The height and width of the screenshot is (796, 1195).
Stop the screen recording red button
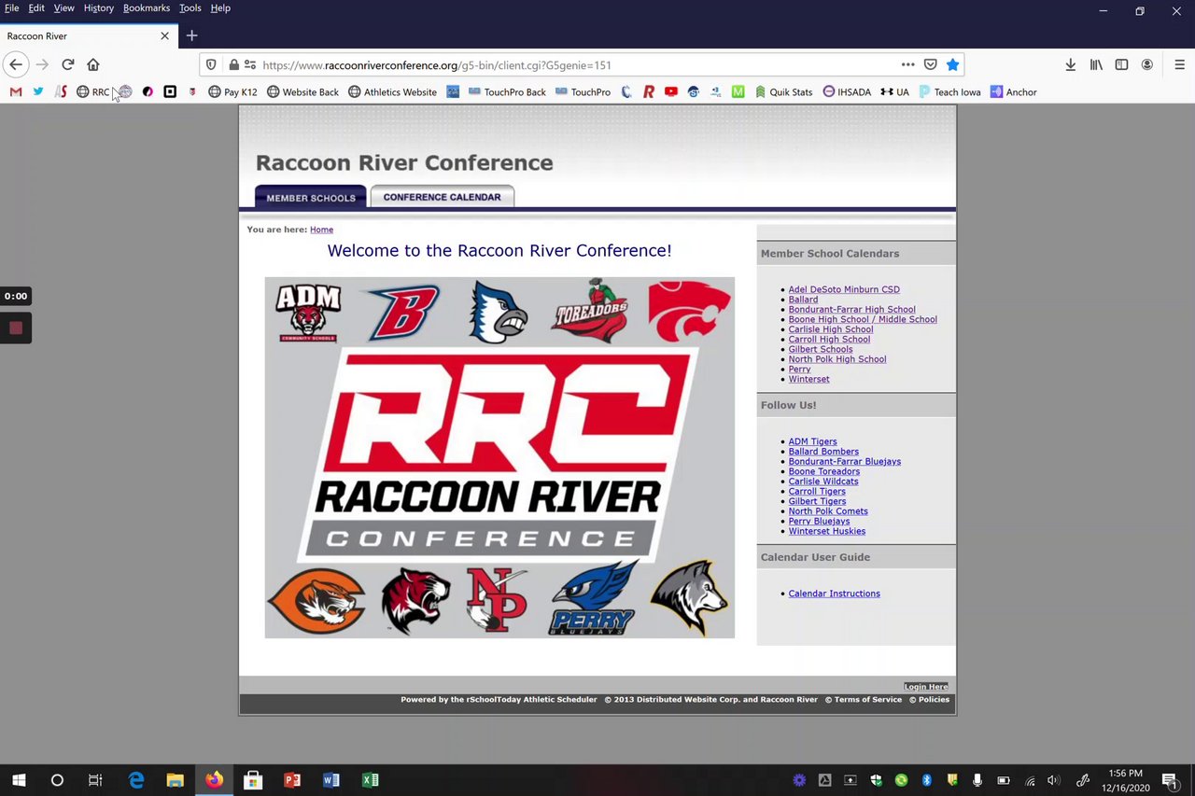16,328
